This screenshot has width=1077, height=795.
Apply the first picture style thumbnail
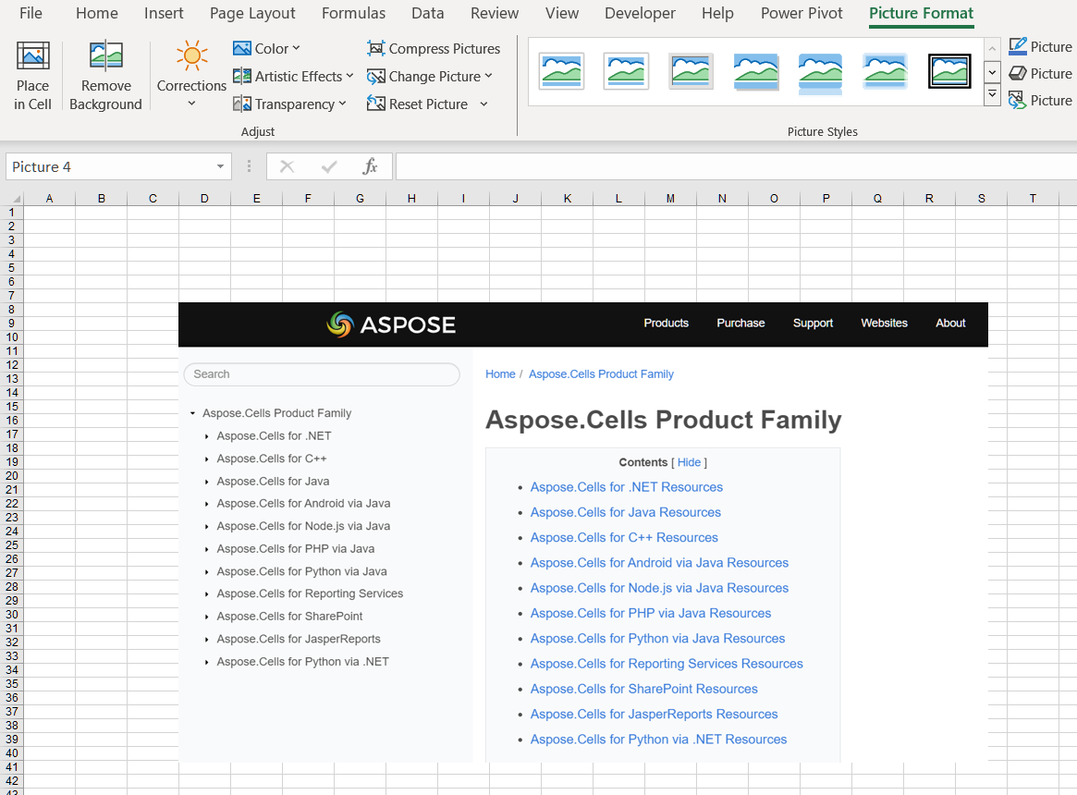(562, 71)
